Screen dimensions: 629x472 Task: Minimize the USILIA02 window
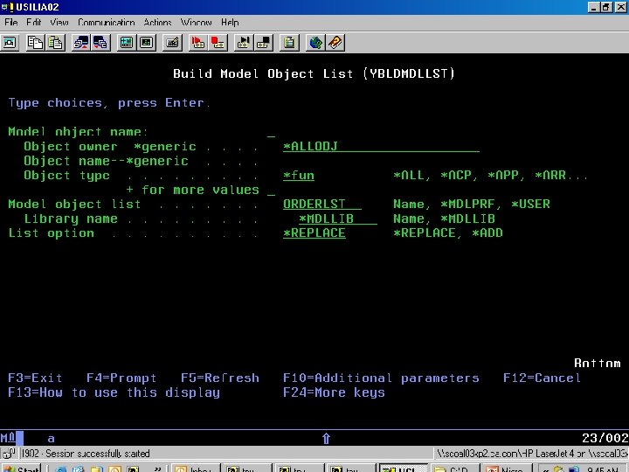point(594,7)
